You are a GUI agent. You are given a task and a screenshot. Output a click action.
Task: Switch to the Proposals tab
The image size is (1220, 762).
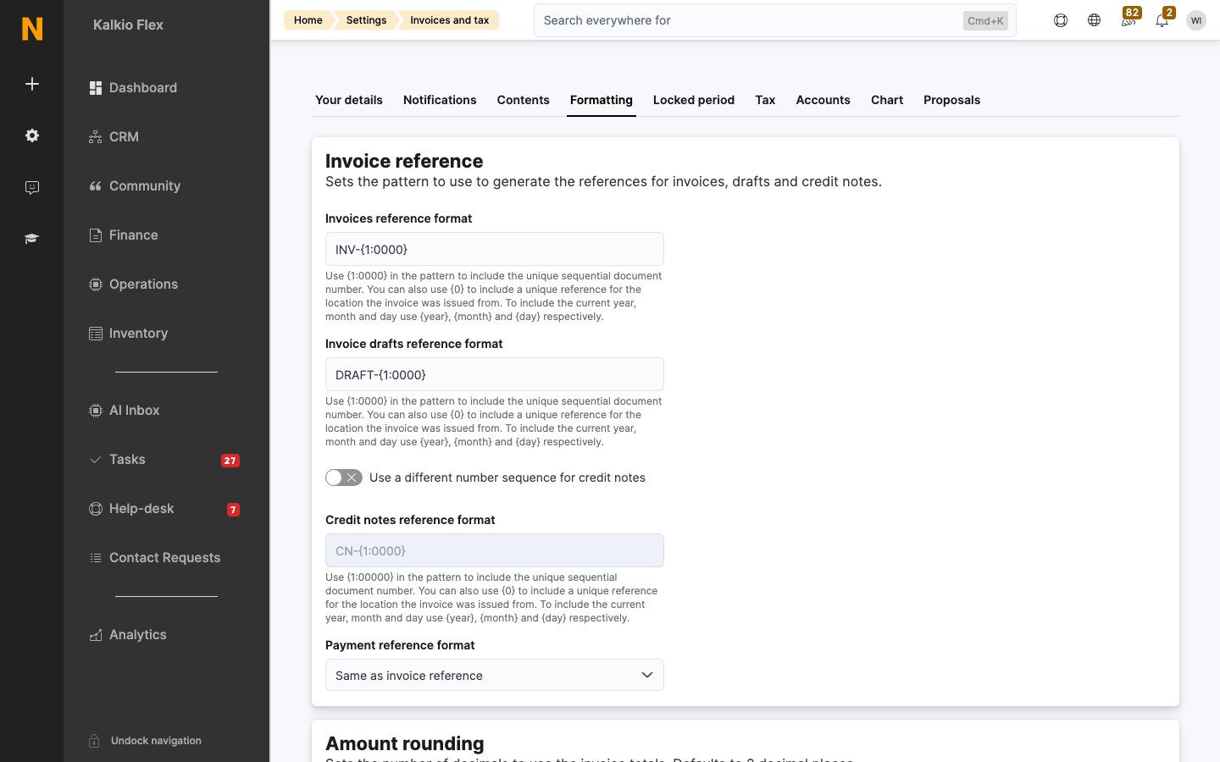951,100
